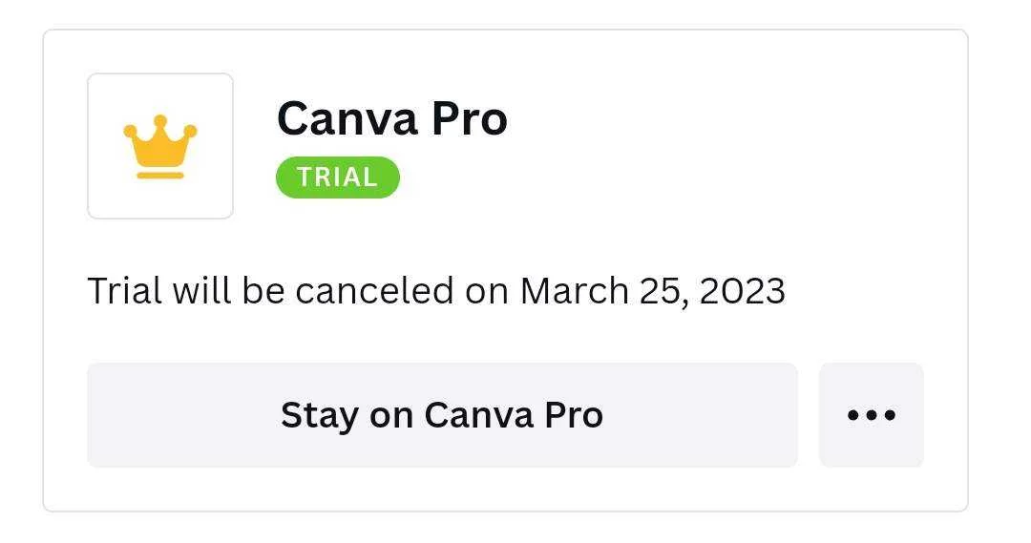The image size is (1031, 543).
Task: Tap the crown base line under the crown
Action: 160,175
